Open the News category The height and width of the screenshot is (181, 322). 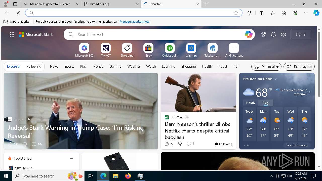click(x=54, y=66)
